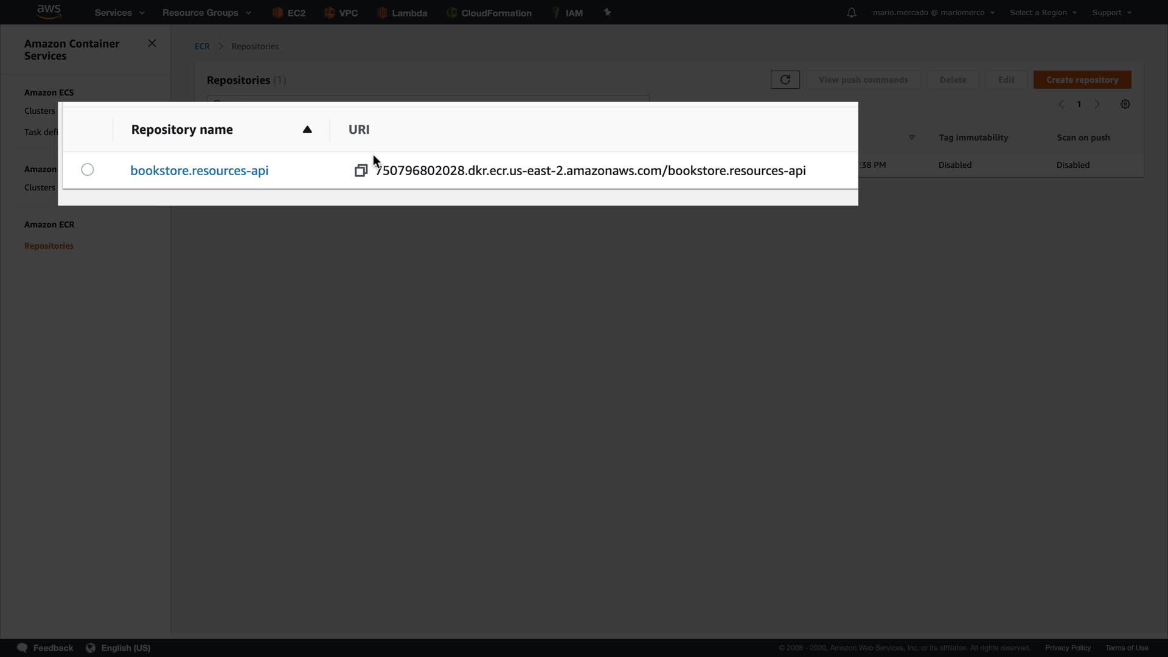This screenshot has height=657, width=1168.
Task: Select the bookstore.resources-api radio button
Action: tap(88, 170)
